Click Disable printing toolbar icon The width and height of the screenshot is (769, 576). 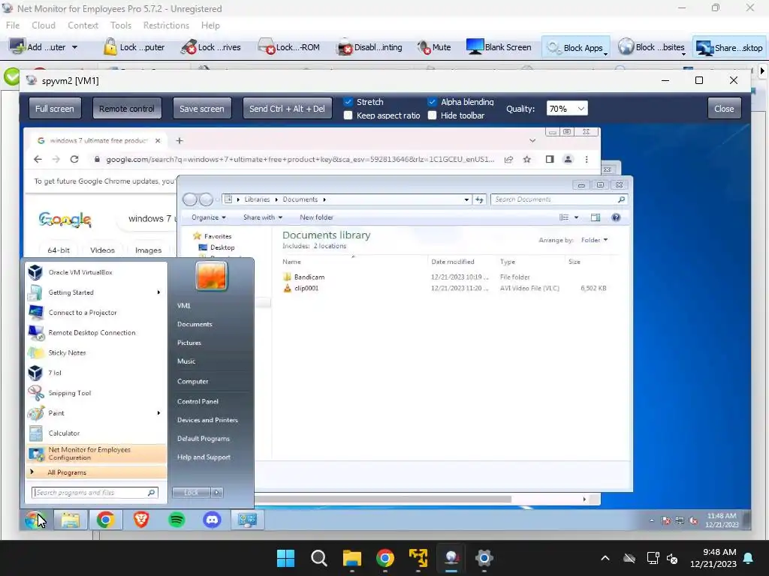(345, 47)
